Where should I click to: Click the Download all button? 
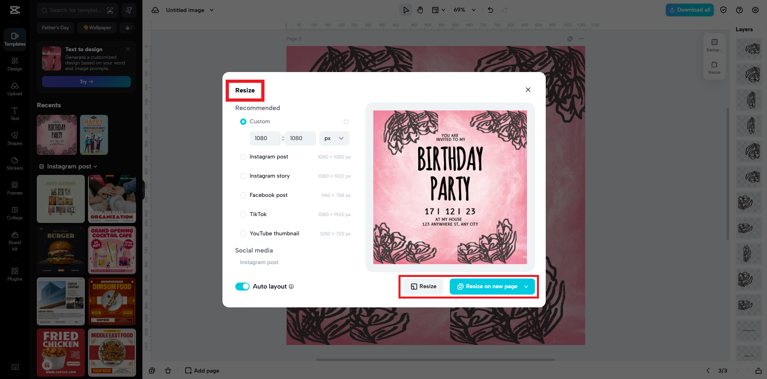690,10
